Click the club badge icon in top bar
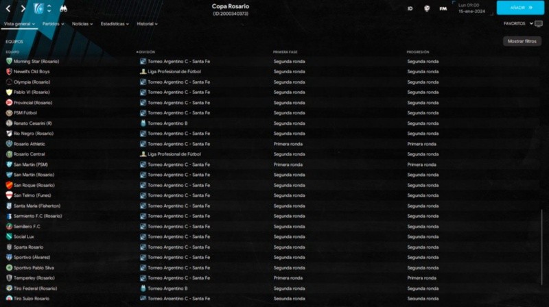 coord(44,8)
